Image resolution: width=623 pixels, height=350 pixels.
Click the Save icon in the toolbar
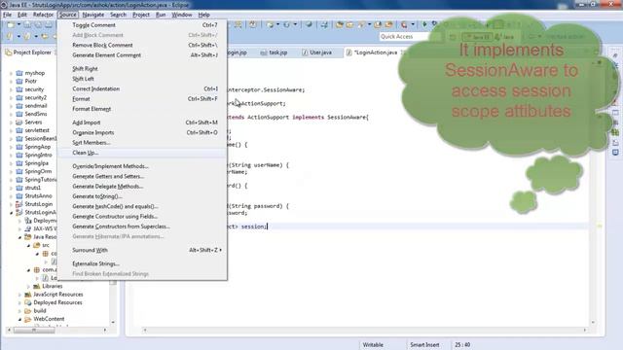(x=27, y=25)
